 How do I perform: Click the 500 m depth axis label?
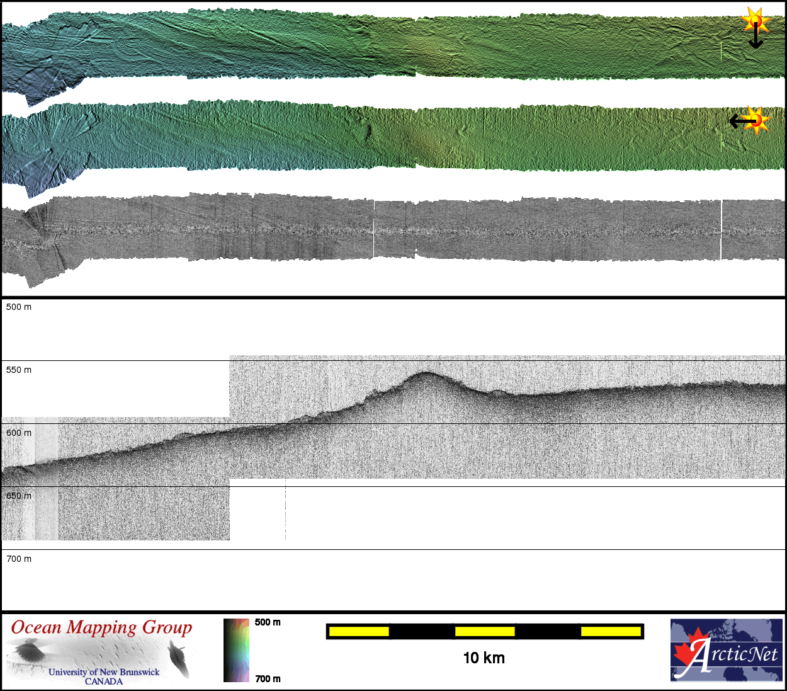click(x=19, y=307)
